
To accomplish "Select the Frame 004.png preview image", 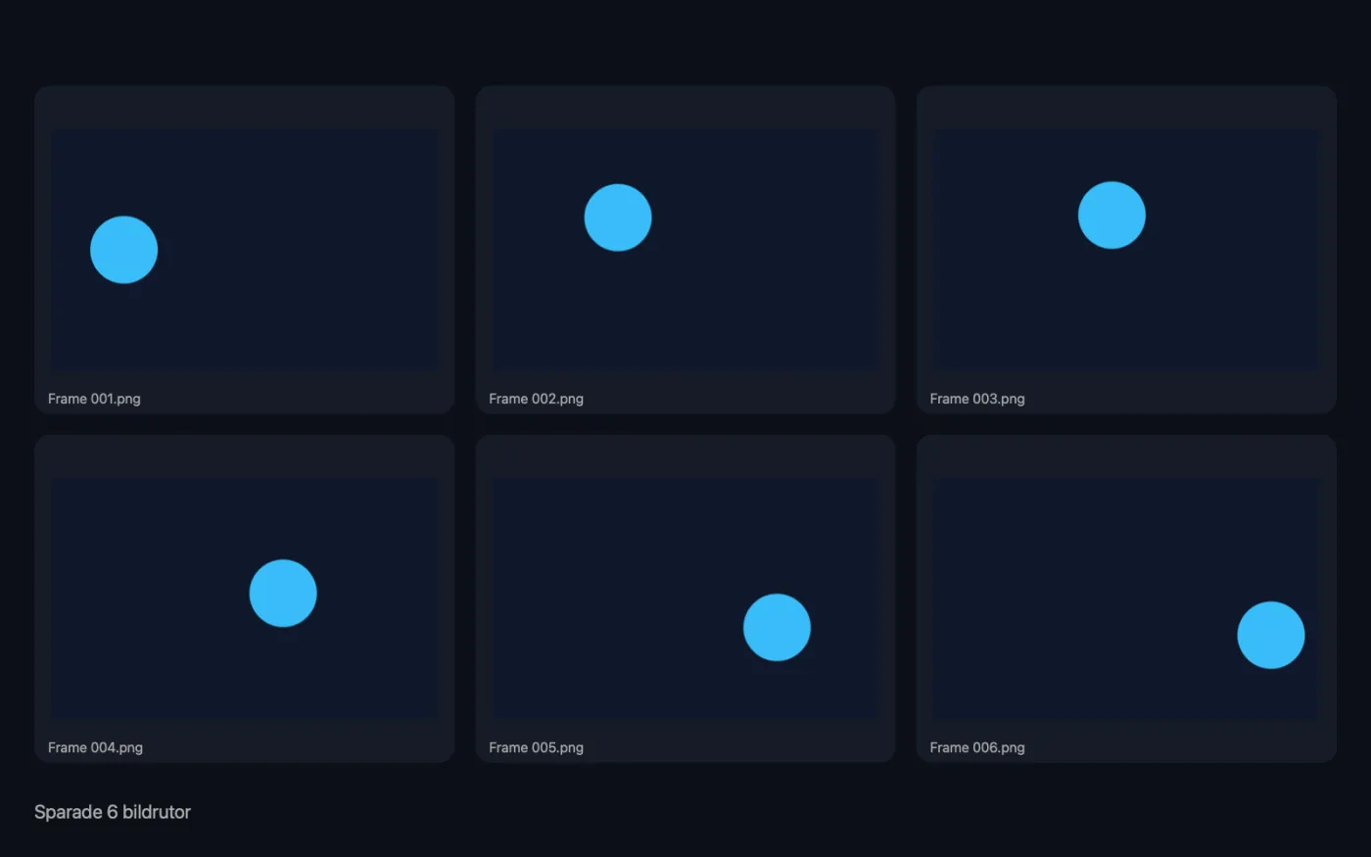I will 245,598.
